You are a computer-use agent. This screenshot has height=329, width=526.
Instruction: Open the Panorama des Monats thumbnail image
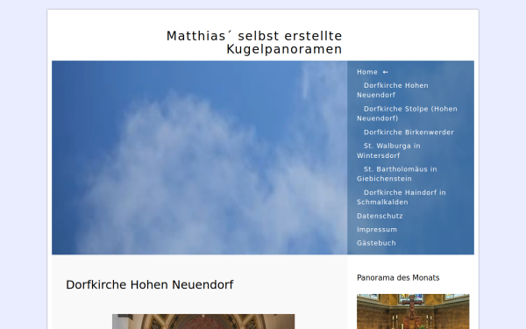[413, 311]
